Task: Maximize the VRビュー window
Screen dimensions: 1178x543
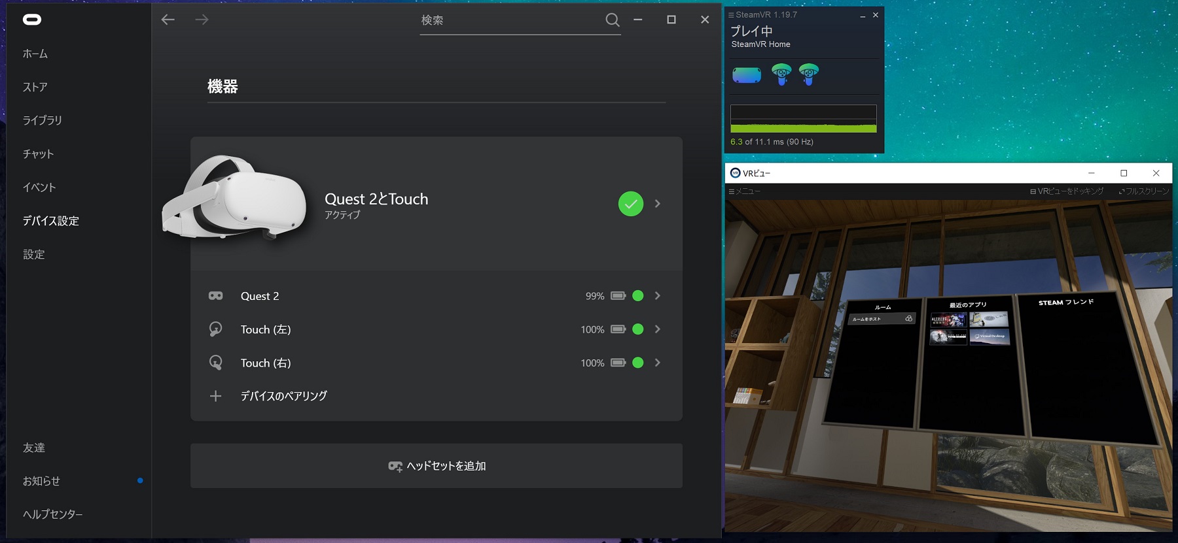Action: [x=1124, y=173]
